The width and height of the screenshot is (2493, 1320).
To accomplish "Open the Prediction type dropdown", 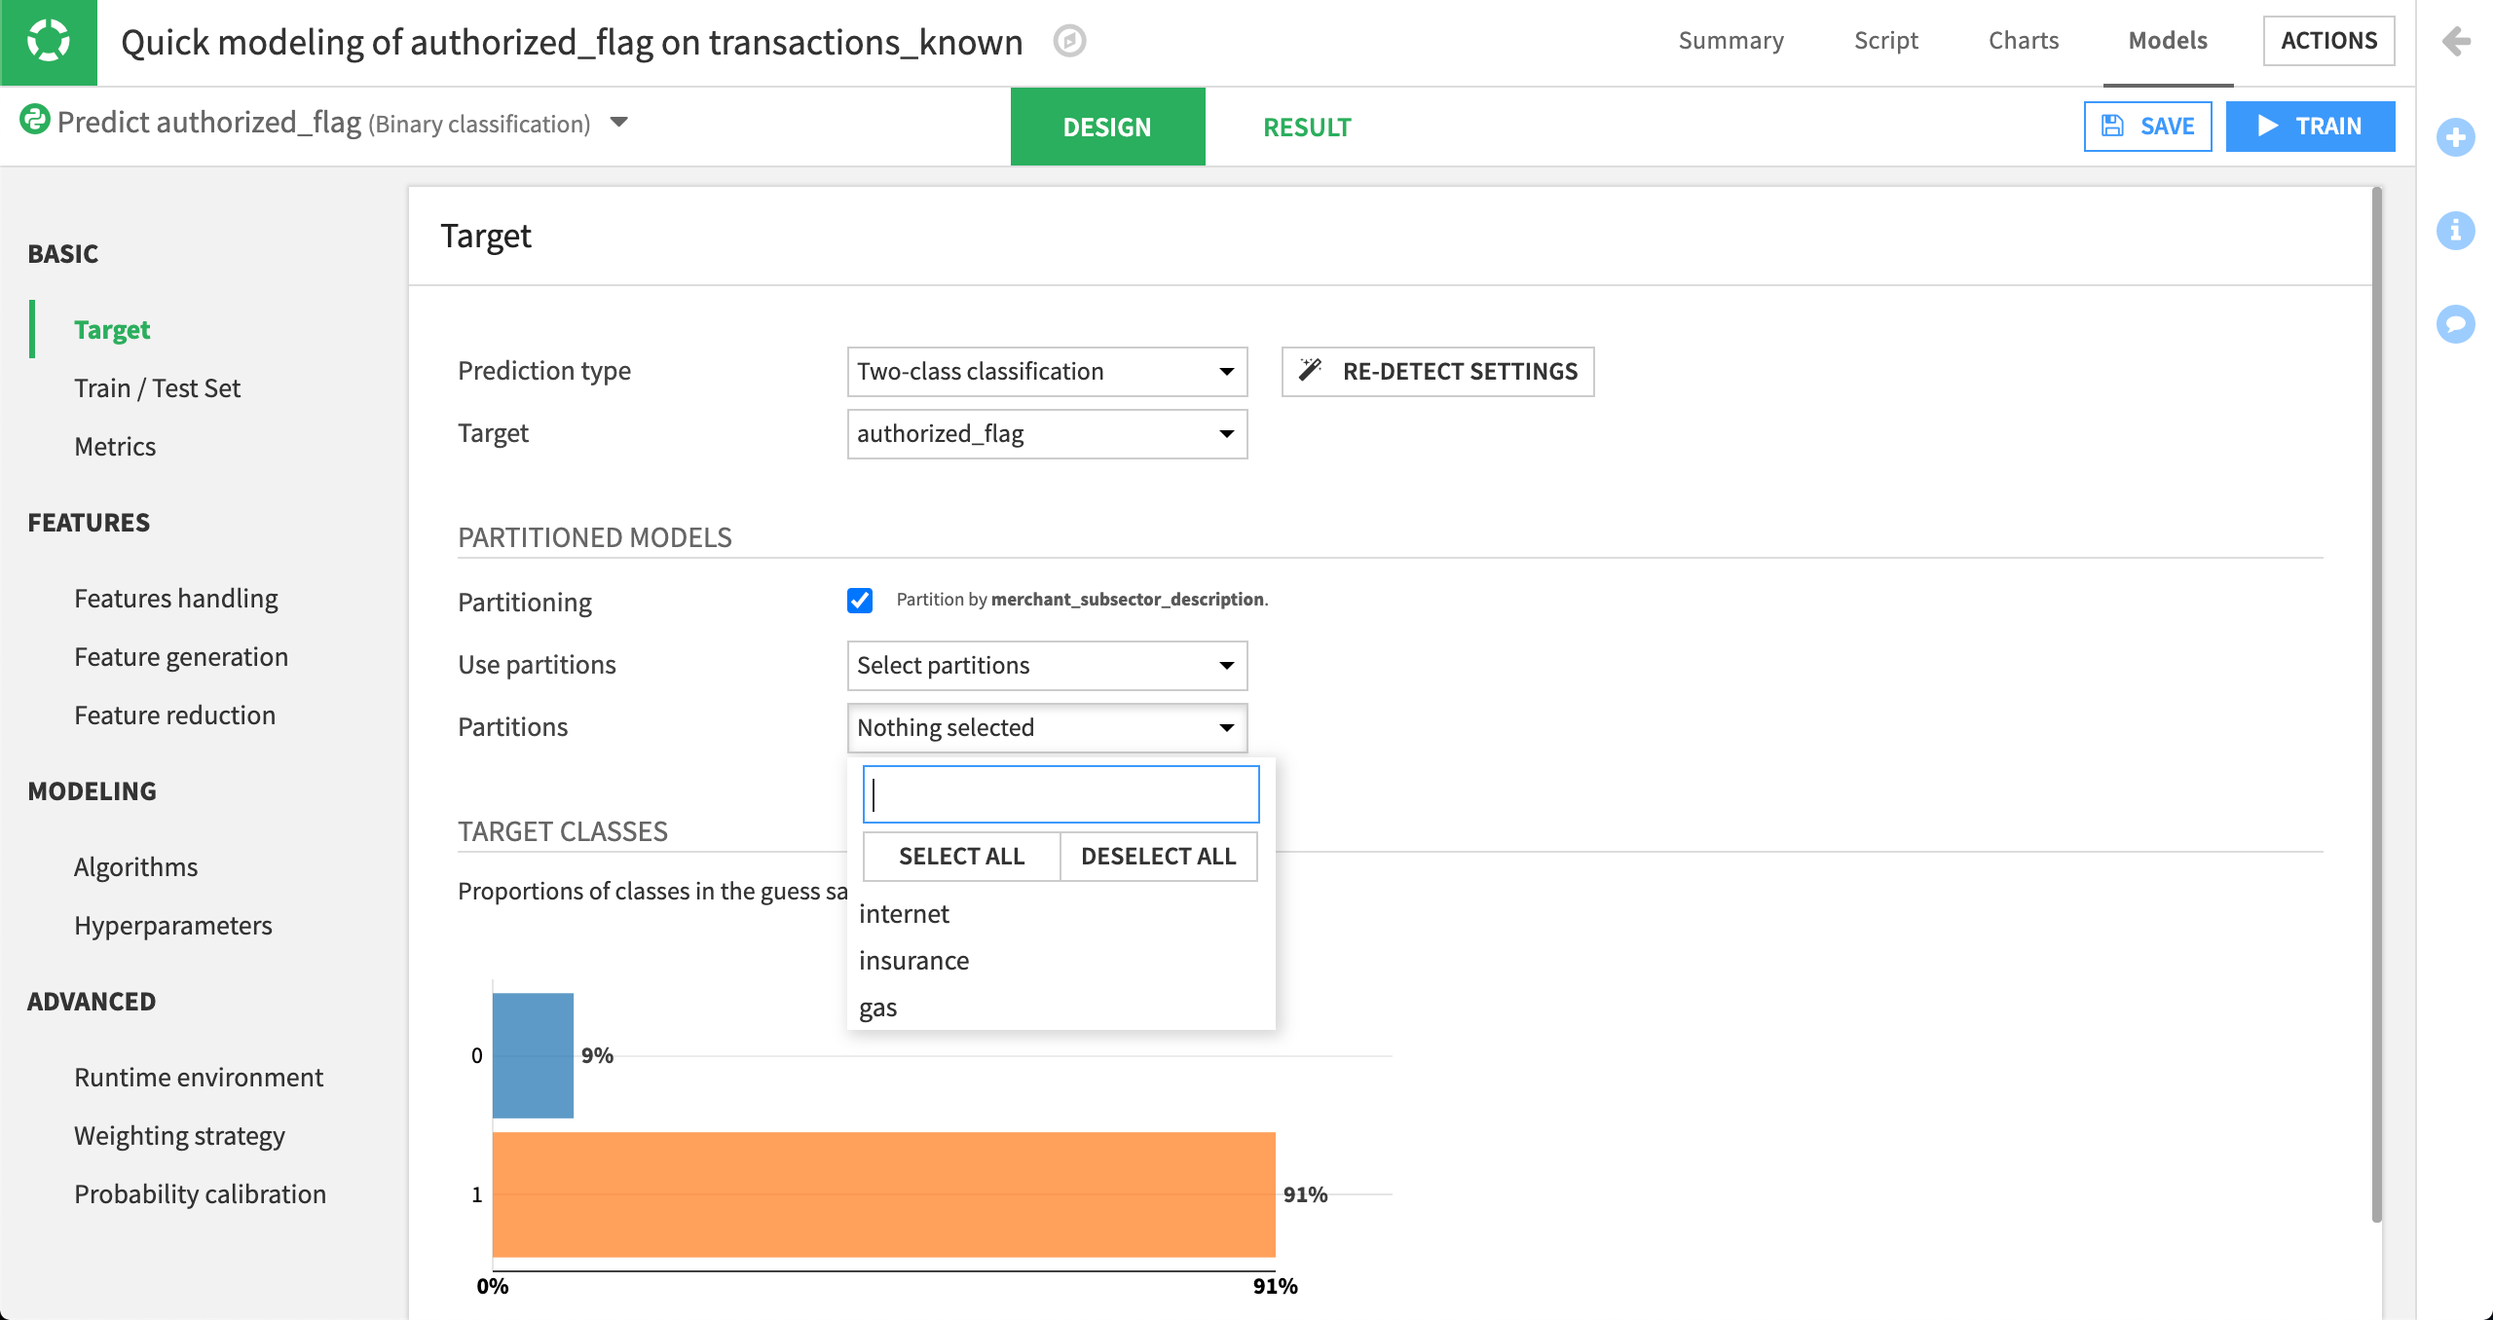I will click(x=1046, y=372).
